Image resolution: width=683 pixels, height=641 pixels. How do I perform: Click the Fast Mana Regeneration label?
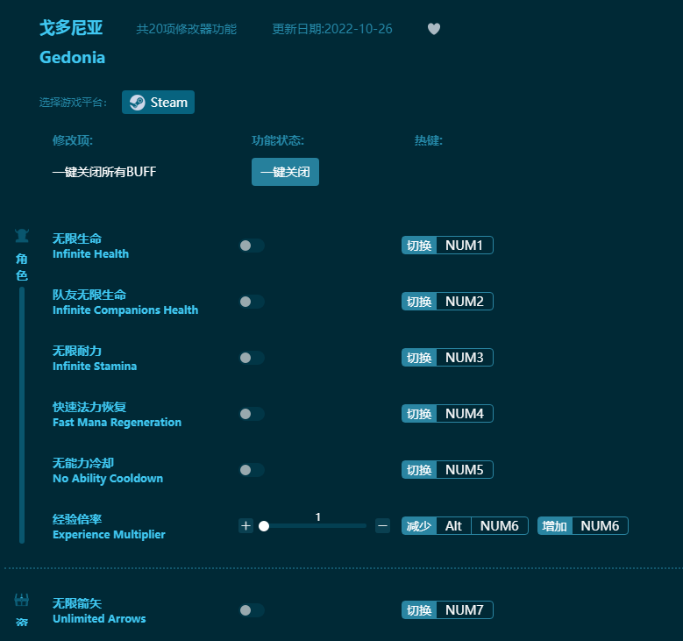[117, 423]
